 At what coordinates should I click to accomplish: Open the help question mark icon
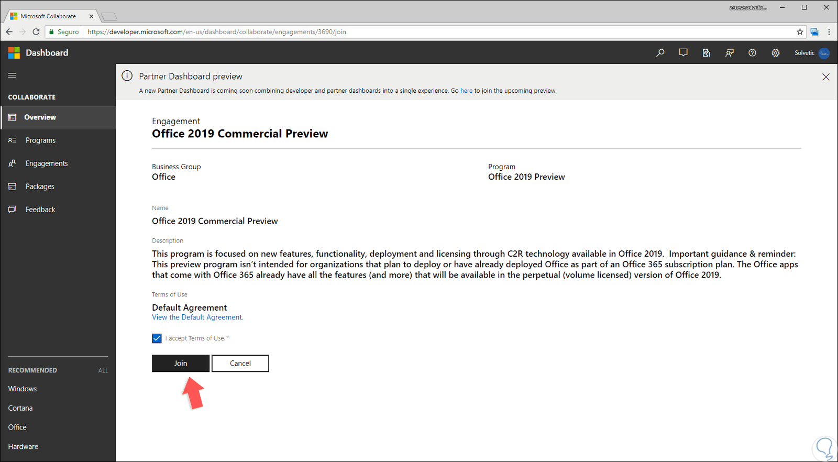pos(753,53)
